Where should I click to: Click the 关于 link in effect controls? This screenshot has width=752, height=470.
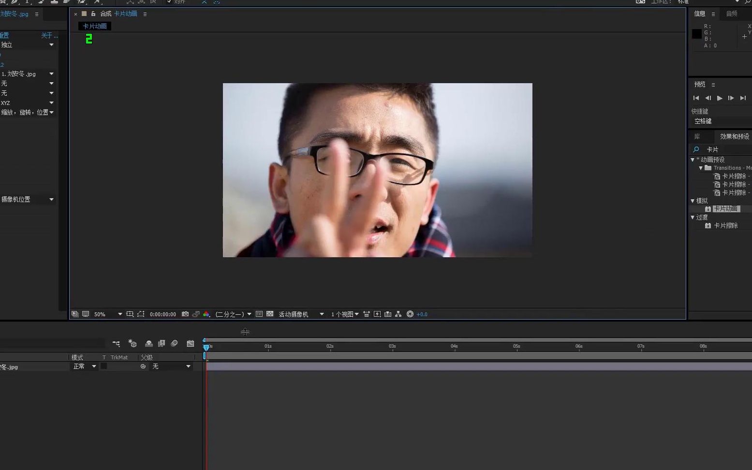click(x=48, y=35)
